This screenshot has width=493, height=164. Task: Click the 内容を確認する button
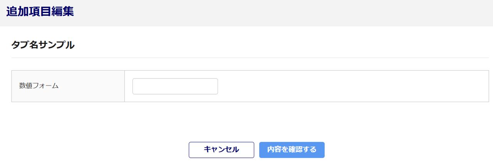[292, 150]
